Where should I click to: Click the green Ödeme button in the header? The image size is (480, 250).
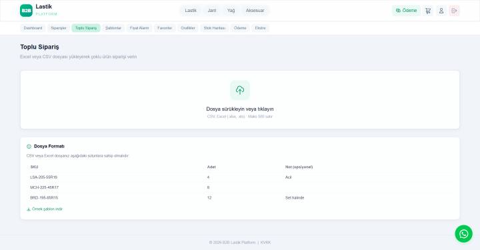[x=406, y=11]
